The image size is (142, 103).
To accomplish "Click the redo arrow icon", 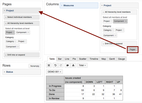I will click(x=61, y=65).
